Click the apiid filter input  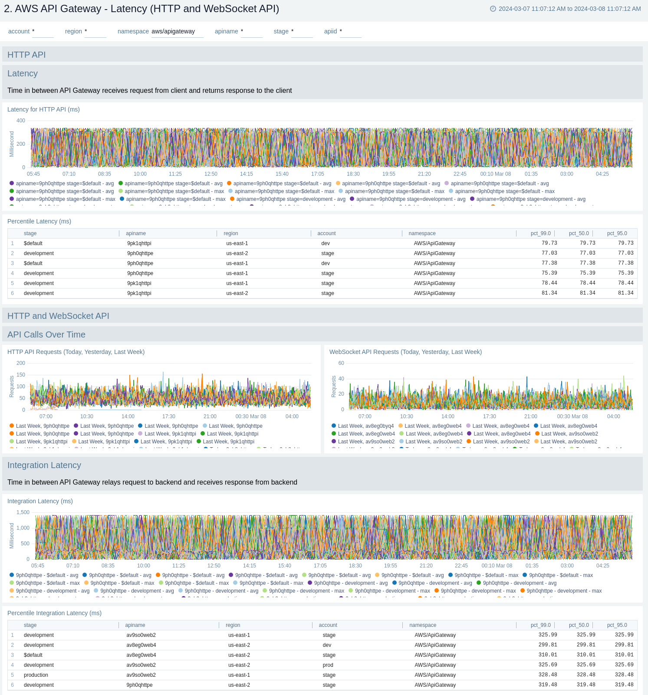351,32
